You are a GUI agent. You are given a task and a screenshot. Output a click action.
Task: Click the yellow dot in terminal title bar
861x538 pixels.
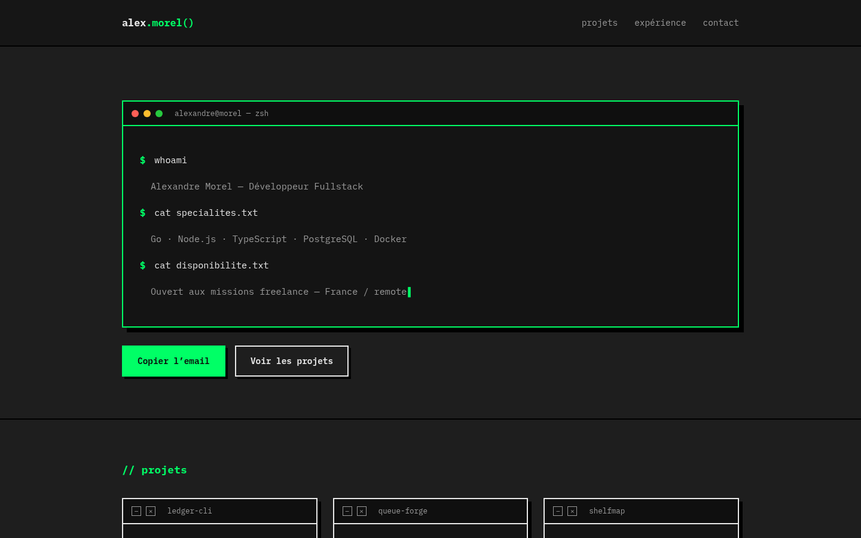(147, 114)
